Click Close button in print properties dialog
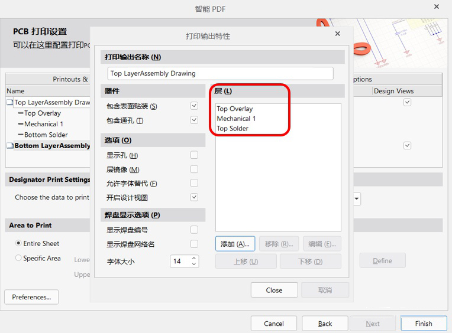Image resolution: width=452 pixels, height=333 pixels. (x=274, y=290)
